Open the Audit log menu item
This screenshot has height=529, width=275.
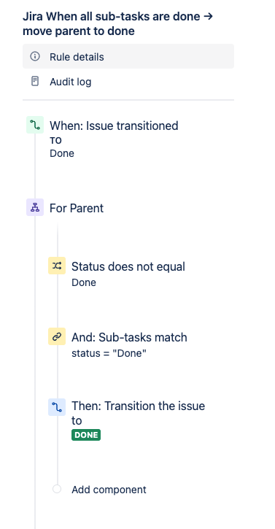[x=128, y=82]
